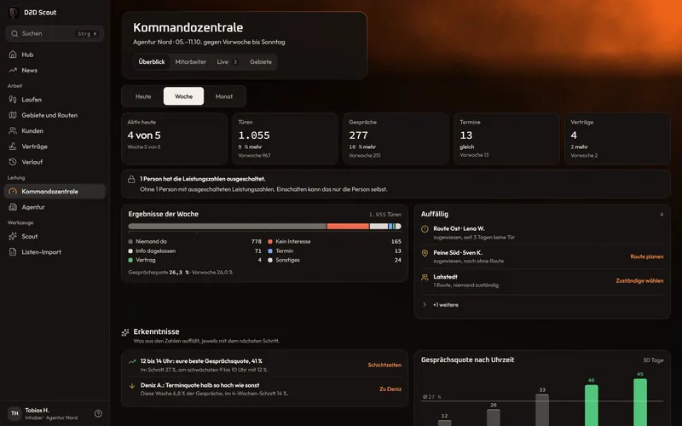Screen dimensions: 682x426
Task: Click the Vertrag green legend swatch
Action: tap(130, 260)
